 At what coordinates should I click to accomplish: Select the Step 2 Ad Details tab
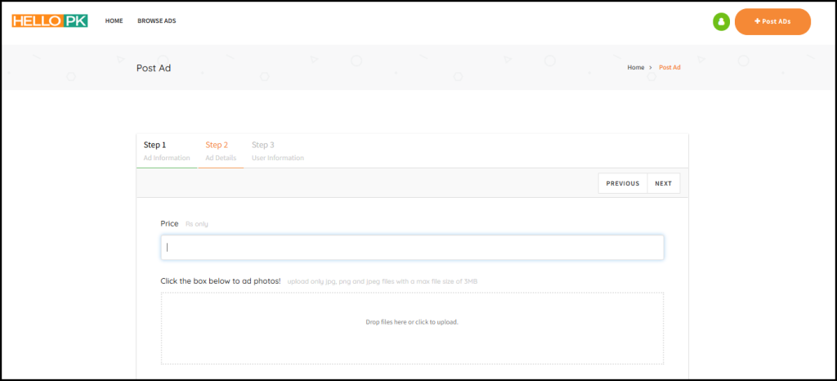click(221, 150)
